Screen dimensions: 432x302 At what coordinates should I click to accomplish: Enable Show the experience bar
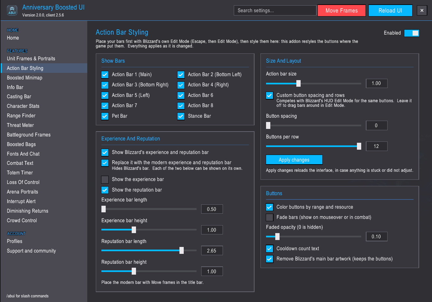tap(105, 179)
